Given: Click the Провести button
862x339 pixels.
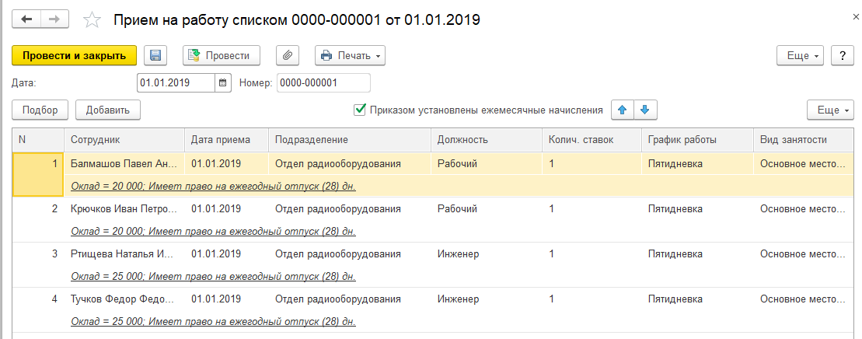Looking at the screenshot, I should pos(221,55).
